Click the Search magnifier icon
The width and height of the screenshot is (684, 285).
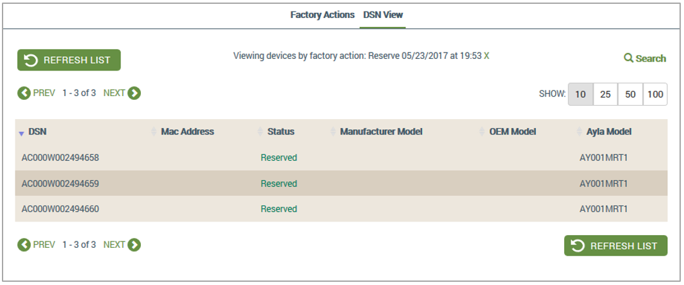point(628,58)
